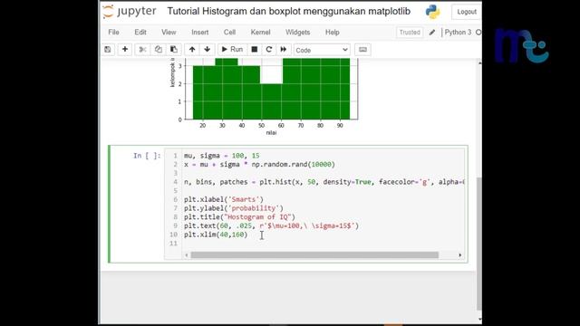Move selected cell down arrow
Image resolution: width=580 pixels, height=326 pixels.
tap(208, 50)
